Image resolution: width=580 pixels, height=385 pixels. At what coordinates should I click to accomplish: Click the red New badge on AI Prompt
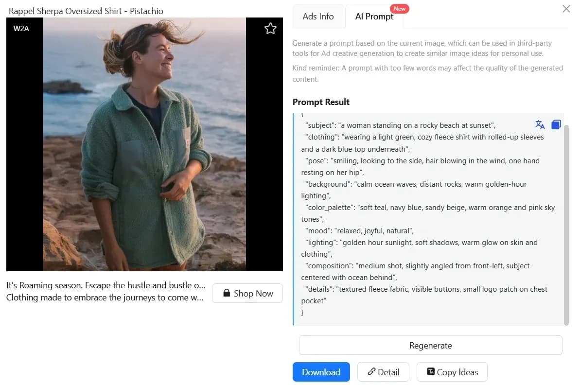click(x=400, y=8)
